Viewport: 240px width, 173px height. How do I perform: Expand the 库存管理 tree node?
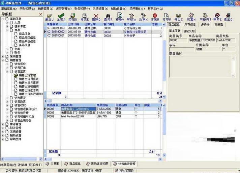click(3, 124)
